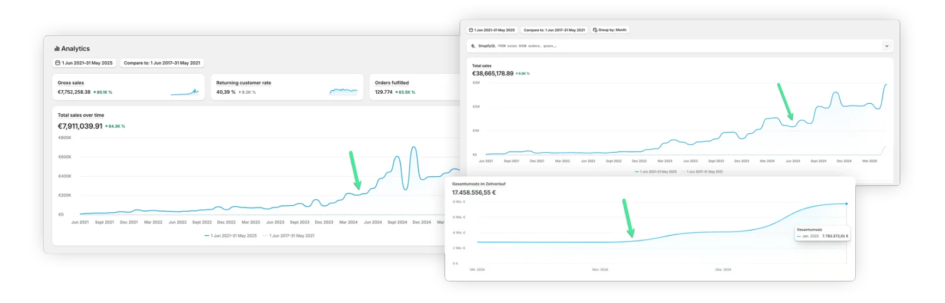The image size is (945, 303).
Task: Click €800K label on Analytics chart axis
Action: 65,138
